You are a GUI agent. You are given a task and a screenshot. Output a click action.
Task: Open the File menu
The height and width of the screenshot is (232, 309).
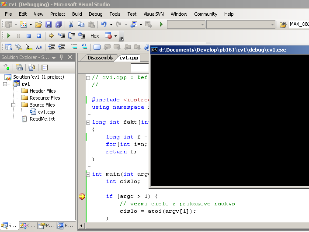pos(8,14)
